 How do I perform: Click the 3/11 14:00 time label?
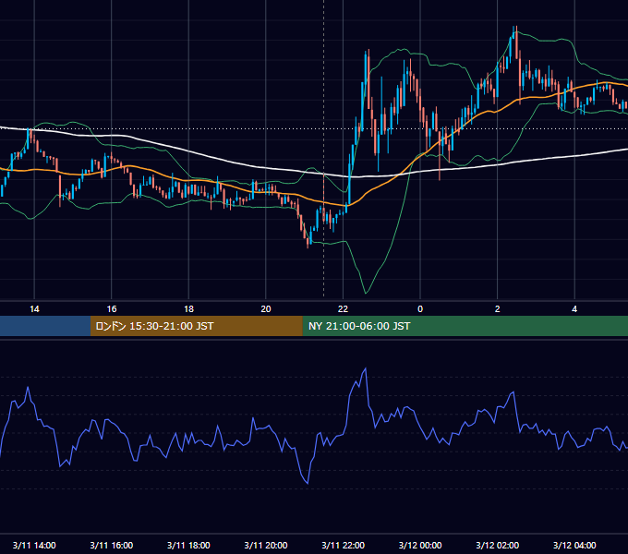click(x=34, y=545)
